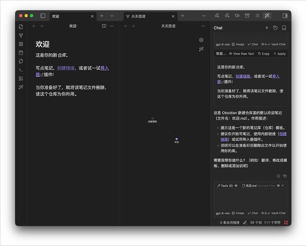The image size is (306, 246).
Task: Toggle eye icon next to Tools (0)
Action: pos(236,185)
